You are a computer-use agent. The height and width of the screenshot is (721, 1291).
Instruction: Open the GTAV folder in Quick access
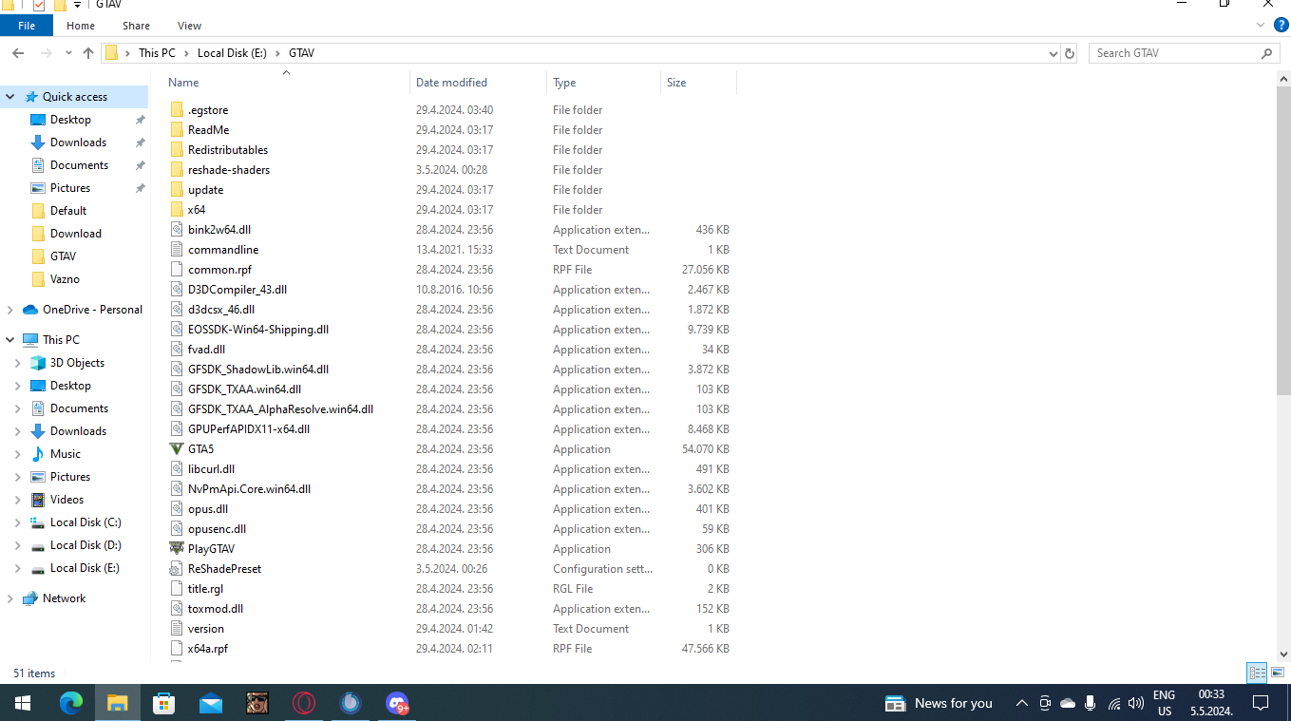click(x=63, y=256)
